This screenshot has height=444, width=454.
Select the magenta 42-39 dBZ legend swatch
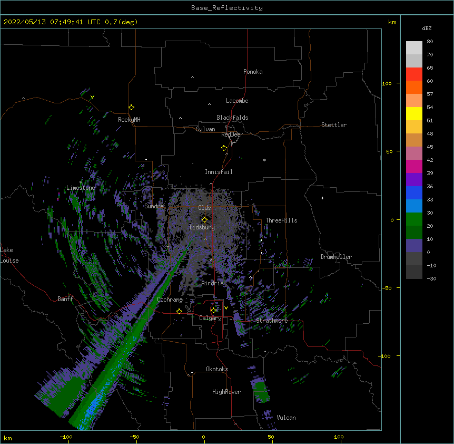click(x=414, y=166)
